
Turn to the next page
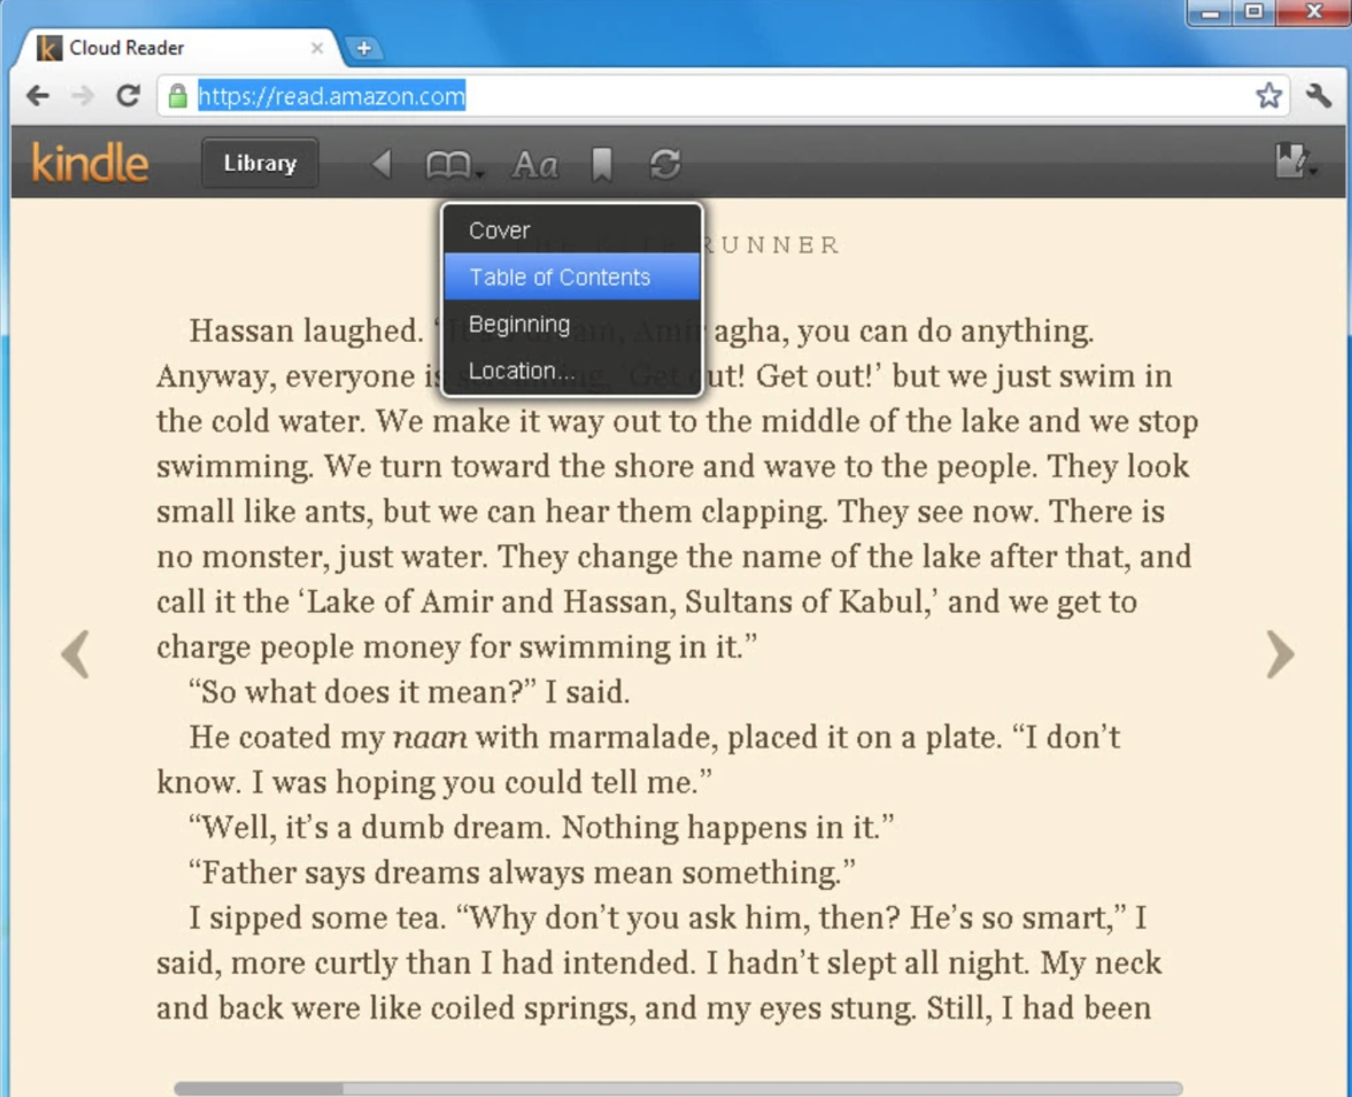pos(1279,654)
